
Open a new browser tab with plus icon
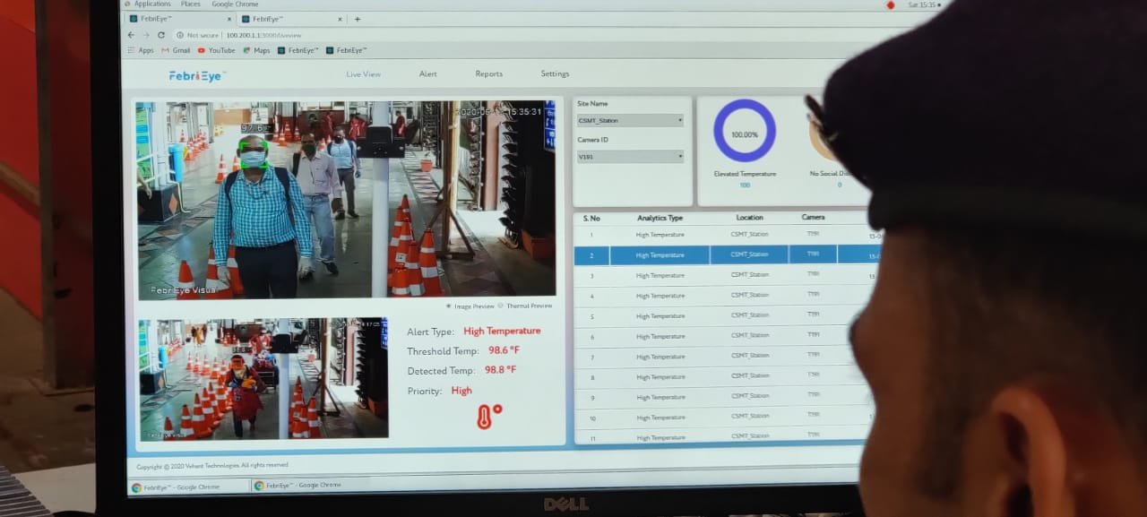click(x=358, y=19)
